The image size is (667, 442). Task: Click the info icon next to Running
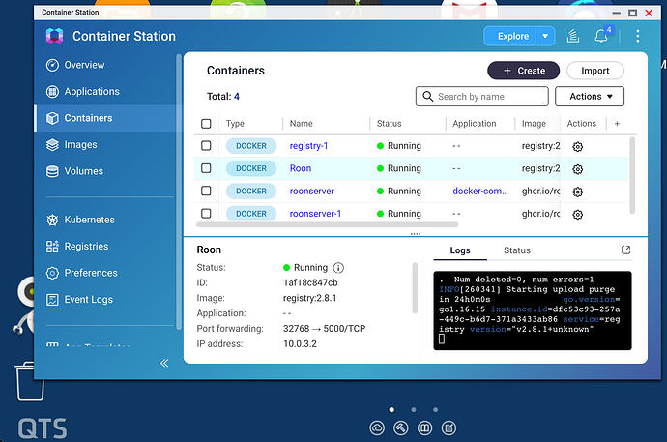coord(338,268)
